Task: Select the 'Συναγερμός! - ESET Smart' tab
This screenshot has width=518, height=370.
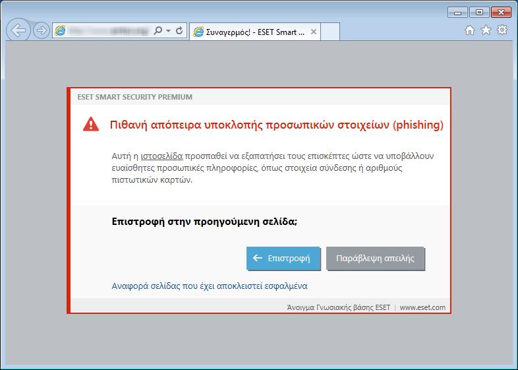Action: [254, 32]
